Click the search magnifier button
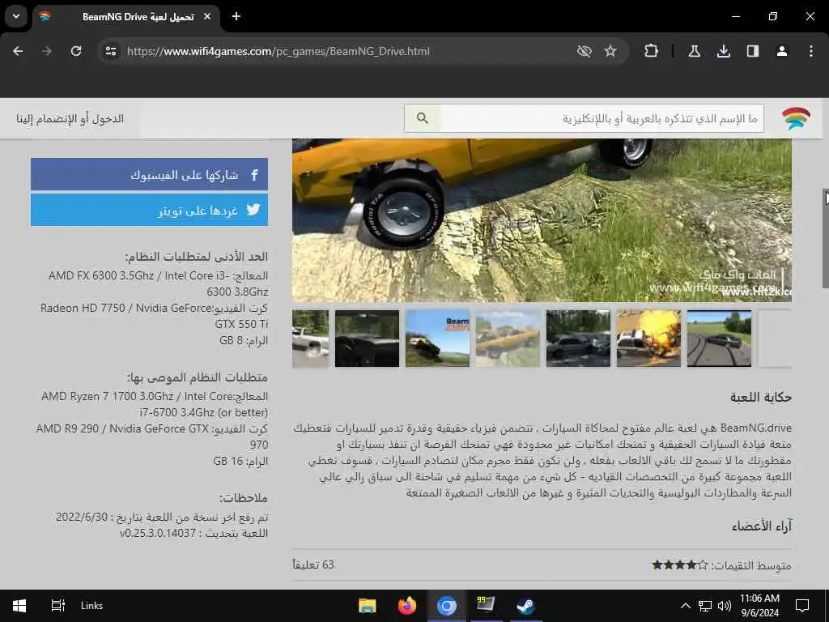The width and height of the screenshot is (829, 622). click(422, 118)
